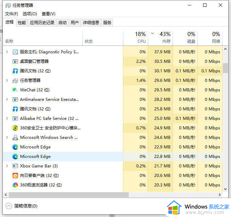Click the Task Manager title bar icon

click(8, 5)
